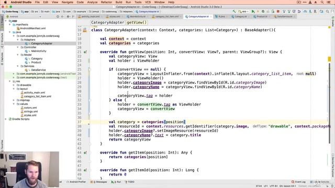Click the override gutter icon on line 48
Screen dimensions: 335x188
(85, 170)
